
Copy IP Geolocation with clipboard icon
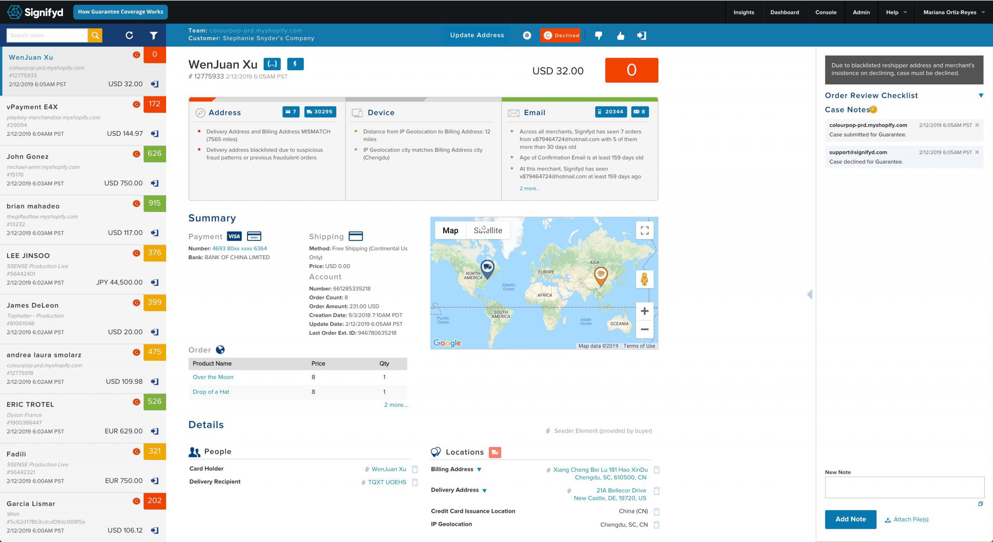[656, 525]
